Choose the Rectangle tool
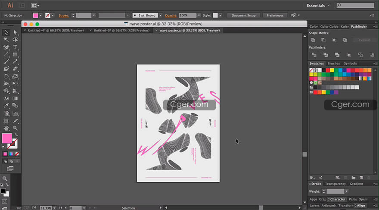Screen dimensions: 379x210 [15, 54]
